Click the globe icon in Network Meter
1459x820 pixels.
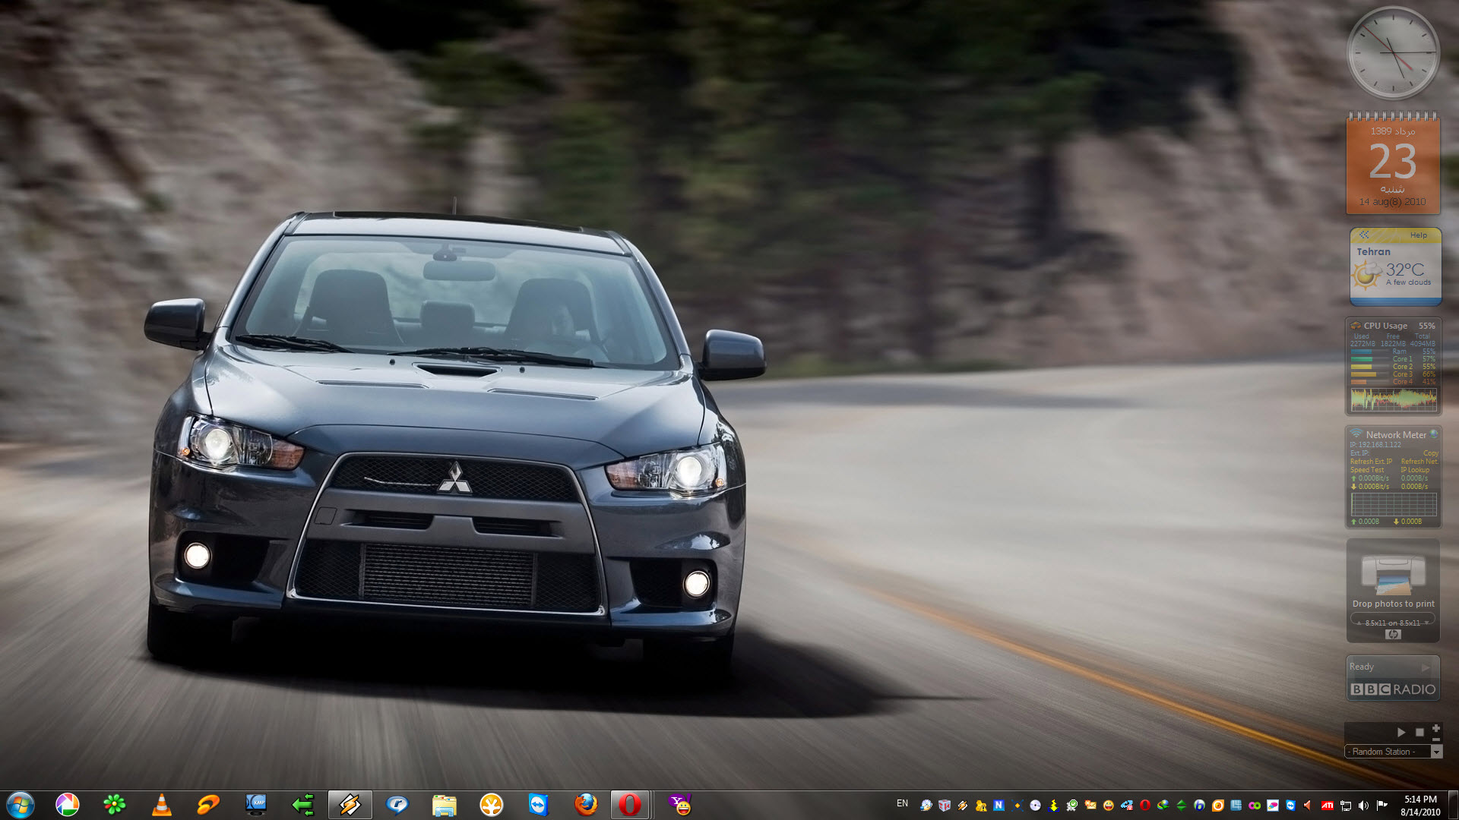[x=1433, y=434]
